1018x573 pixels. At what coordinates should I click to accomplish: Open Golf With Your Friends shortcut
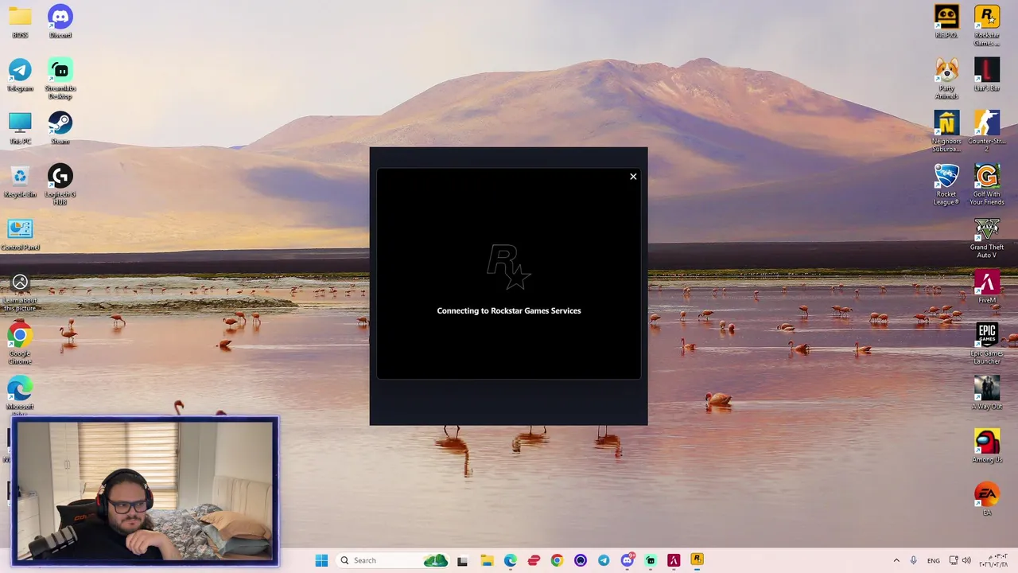(987, 185)
